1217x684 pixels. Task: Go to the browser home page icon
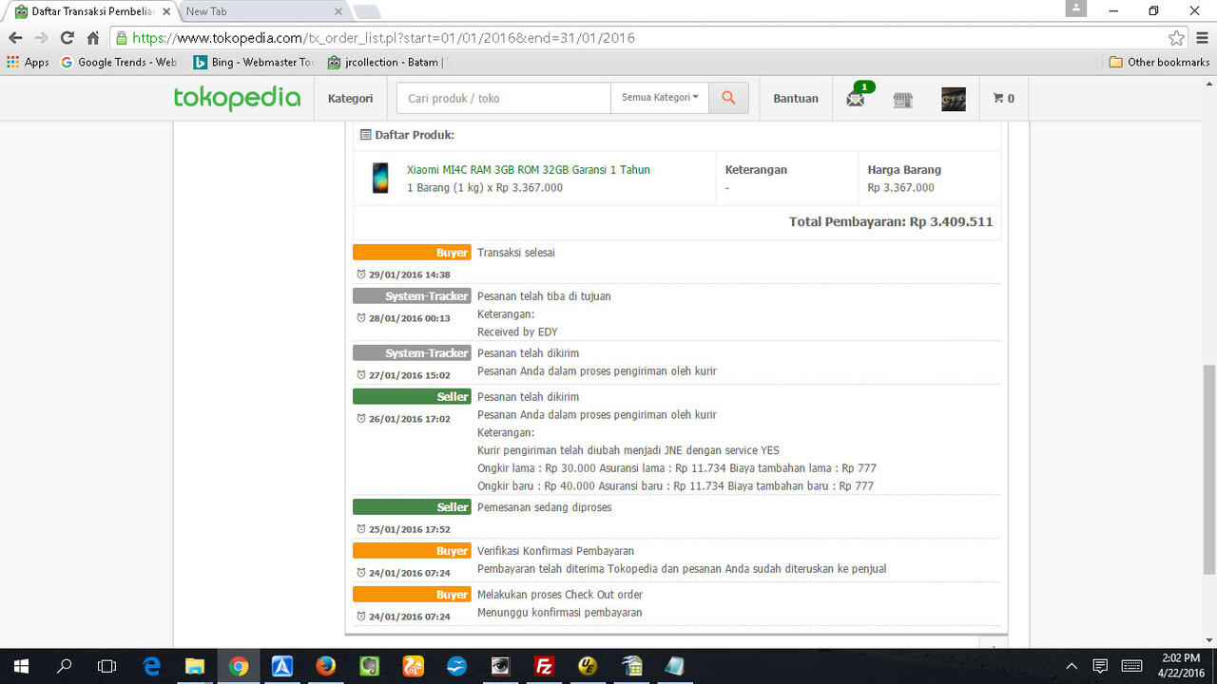pyautogui.click(x=92, y=38)
